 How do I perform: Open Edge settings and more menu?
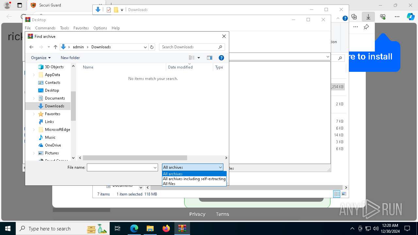point(397,17)
